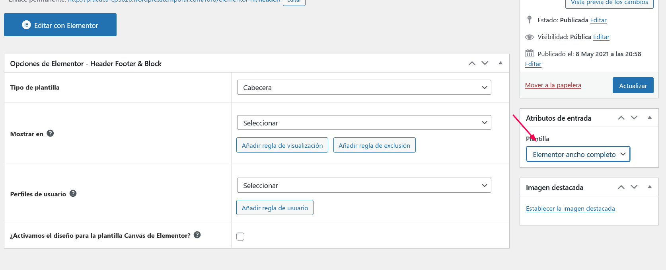This screenshot has height=270, width=666.
Task: Collapse the Imagen destacada panel
Action: [x=650, y=187]
